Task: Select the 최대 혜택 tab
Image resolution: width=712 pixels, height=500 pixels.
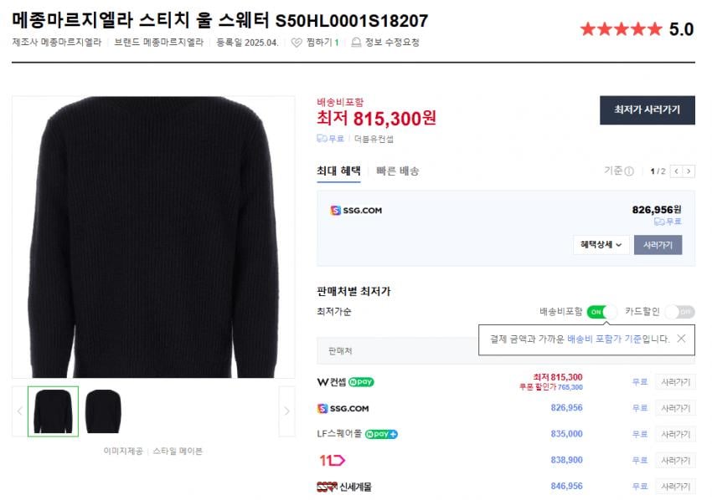Action: (x=338, y=171)
